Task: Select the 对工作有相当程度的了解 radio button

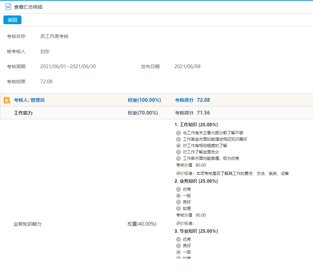Action: click(x=178, y=146)
